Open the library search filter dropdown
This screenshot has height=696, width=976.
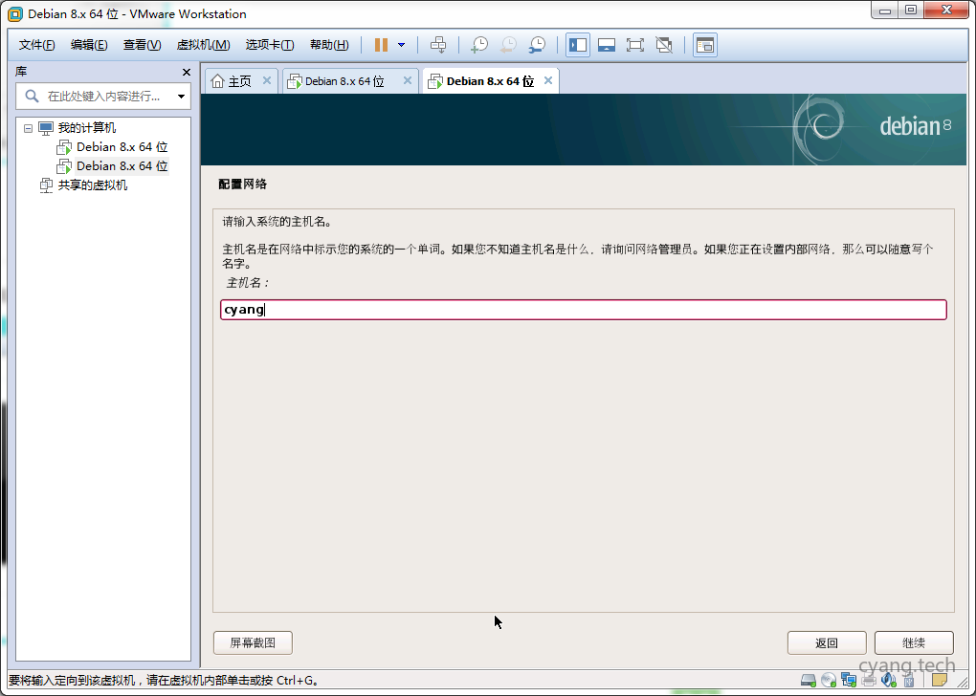[180, 96]
